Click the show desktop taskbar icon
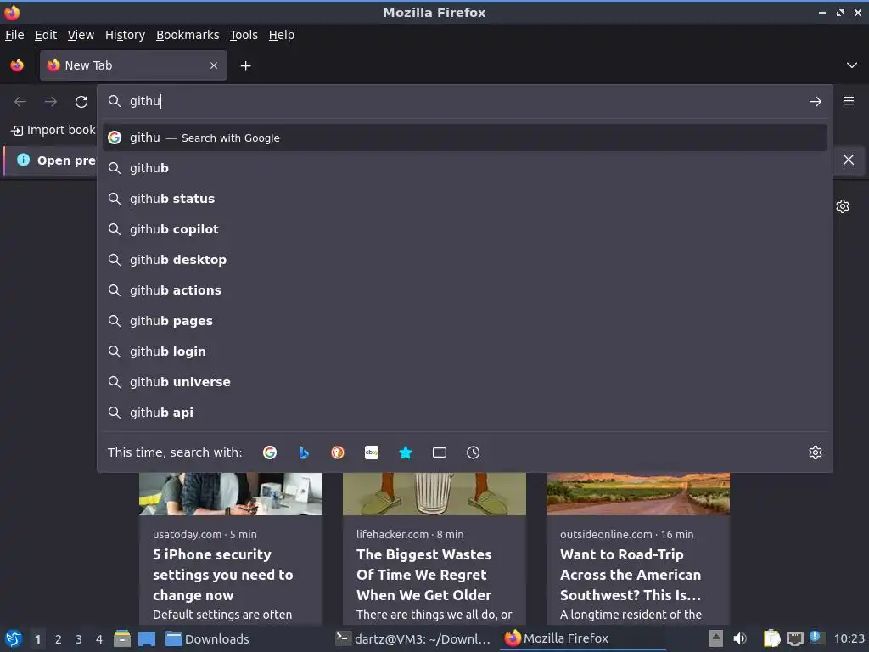This screenshot has width=869, height=652. point(146,638)
